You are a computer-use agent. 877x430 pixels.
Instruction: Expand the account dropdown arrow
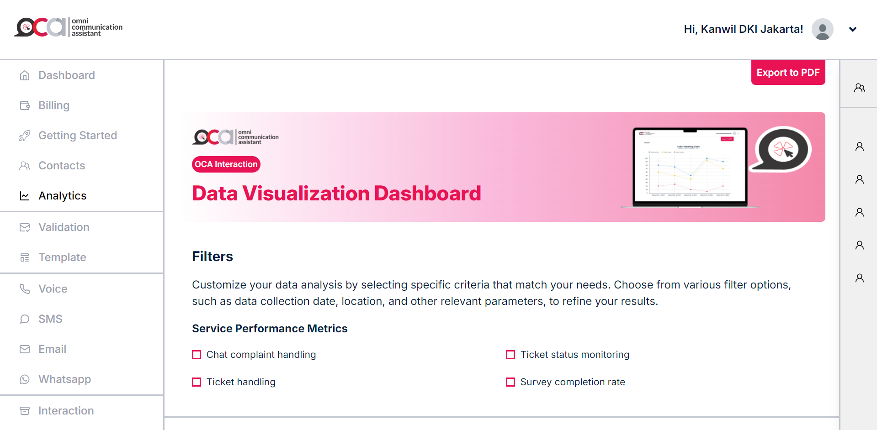coord(852,29)
